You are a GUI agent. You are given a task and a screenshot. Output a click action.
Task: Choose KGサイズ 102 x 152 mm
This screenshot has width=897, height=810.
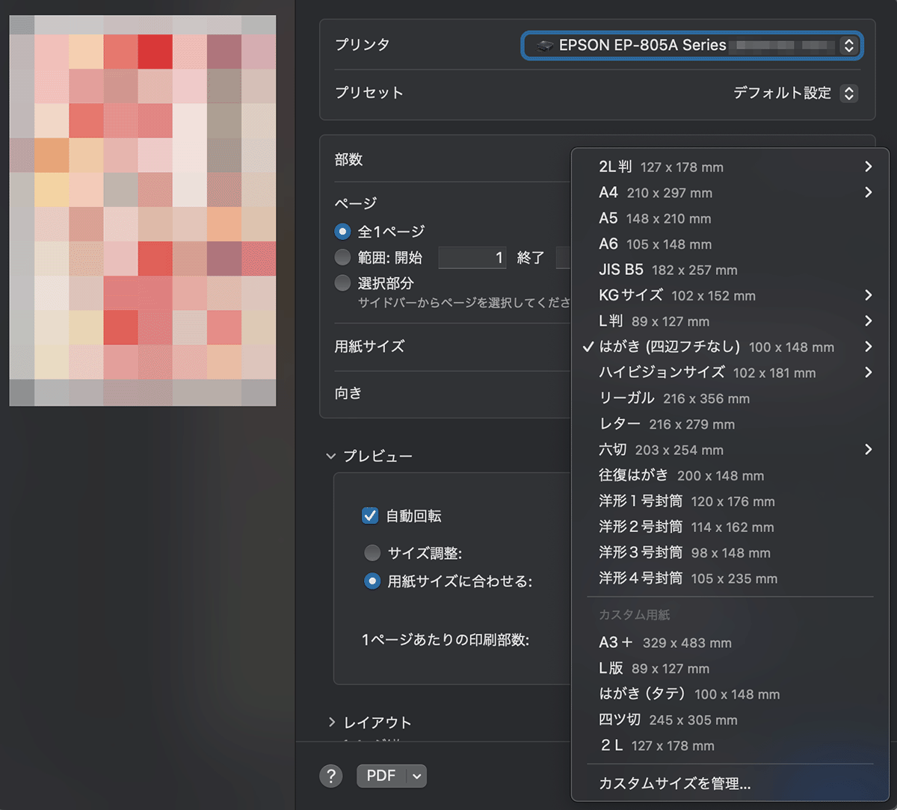pos(730,295)
